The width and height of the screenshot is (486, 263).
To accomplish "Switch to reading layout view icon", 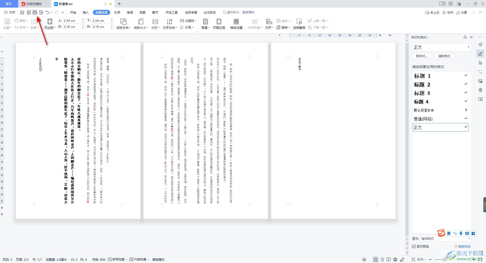I will click(x=389, y=259).
